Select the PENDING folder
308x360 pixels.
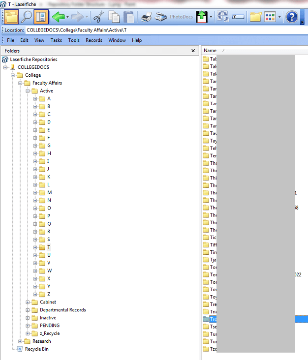tap(50, 326)
